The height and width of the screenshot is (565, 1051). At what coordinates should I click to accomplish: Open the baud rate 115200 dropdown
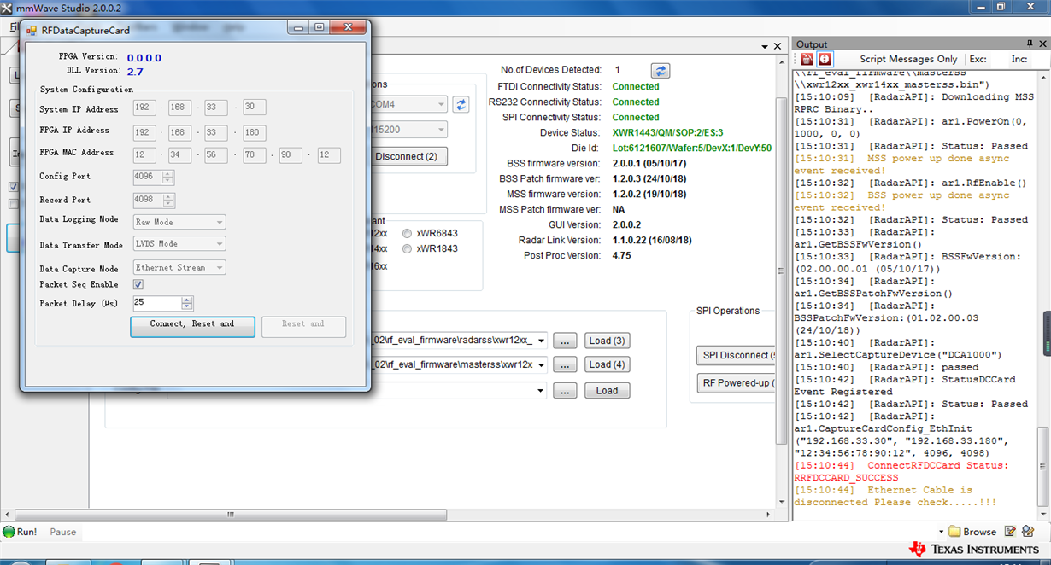(441, 130)
